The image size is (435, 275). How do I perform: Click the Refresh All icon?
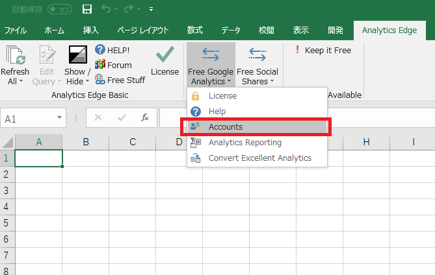pos(16,54)
